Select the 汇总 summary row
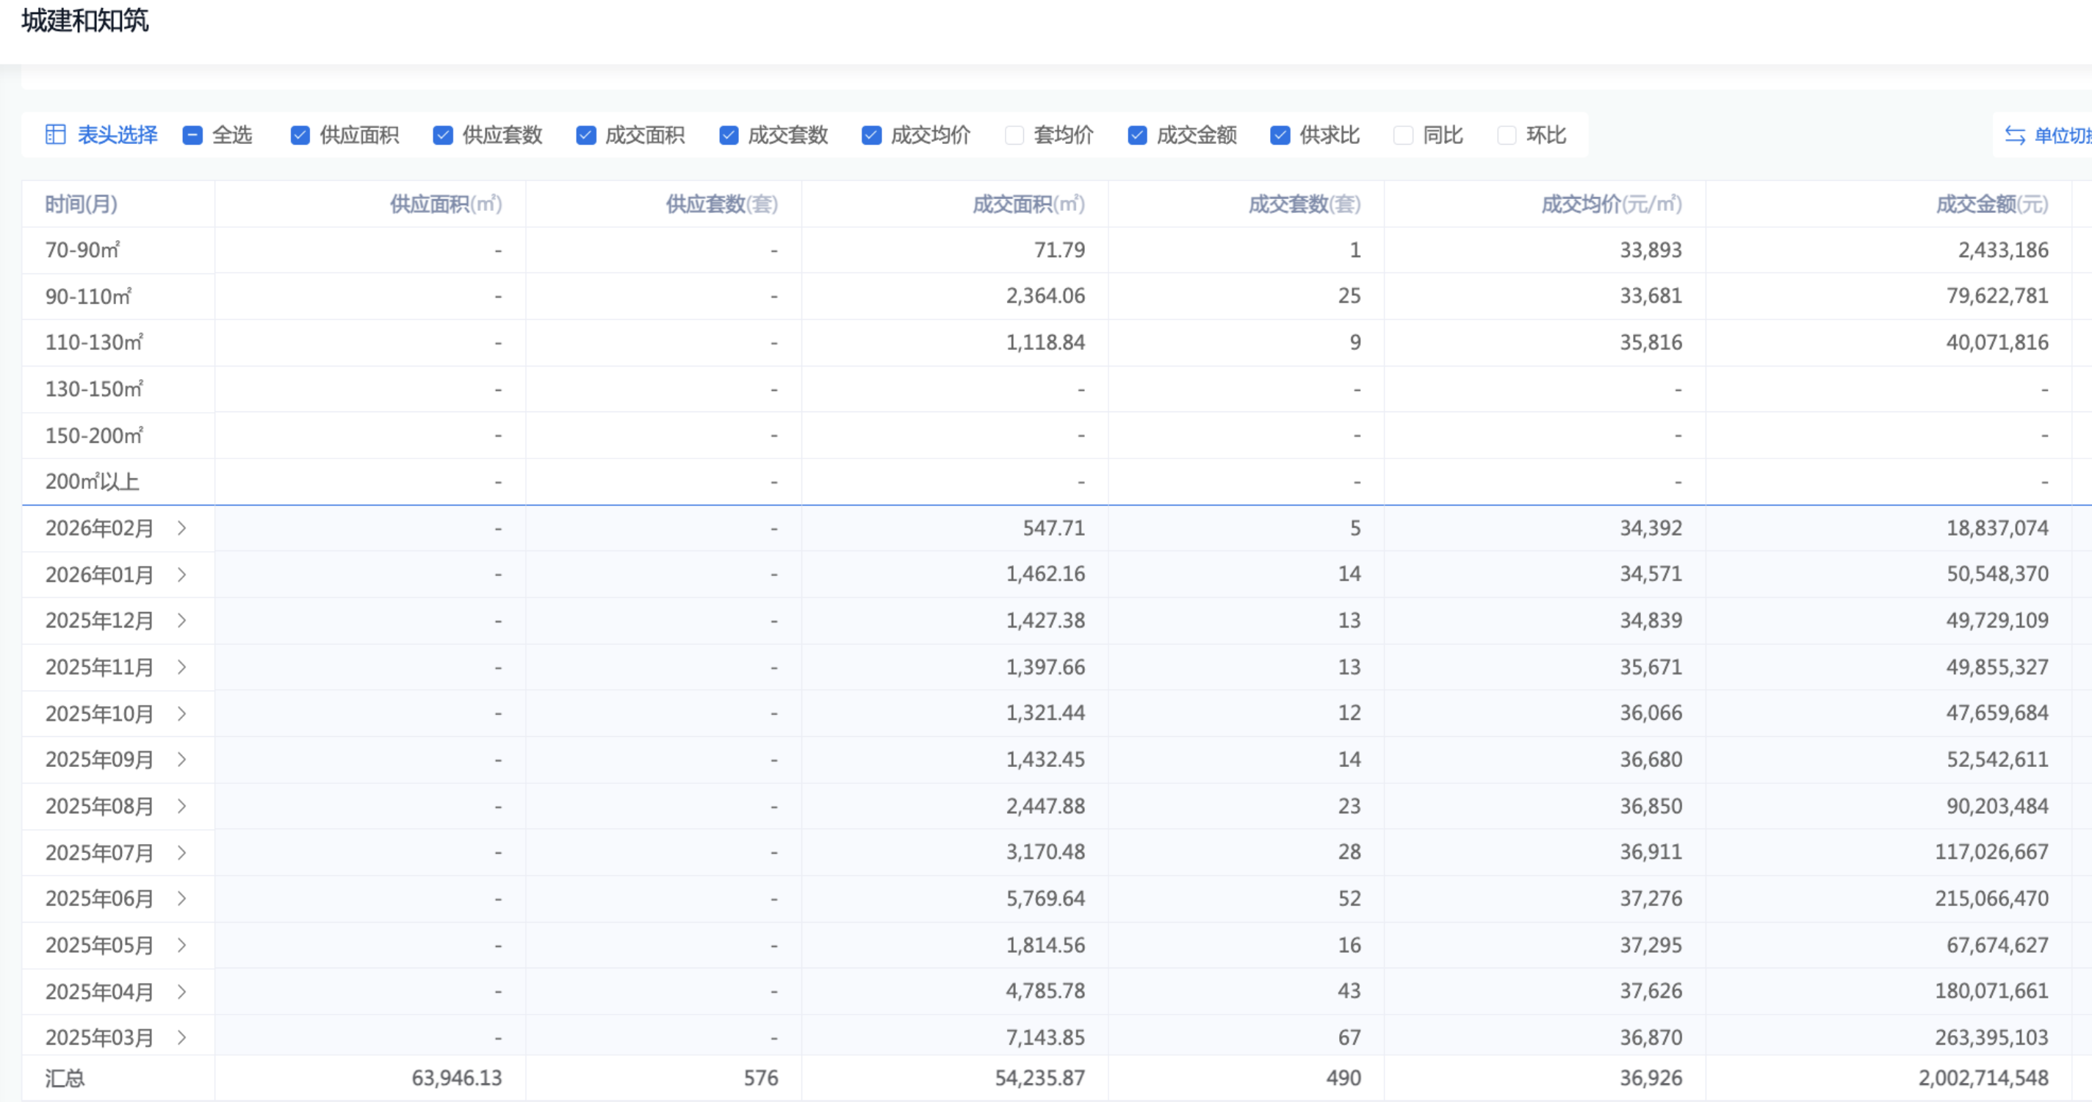 tap(65, 1078)
